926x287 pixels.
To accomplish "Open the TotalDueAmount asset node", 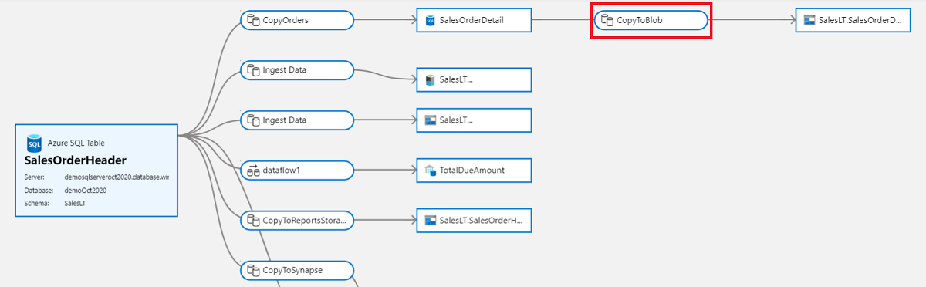I will (474, 171).
